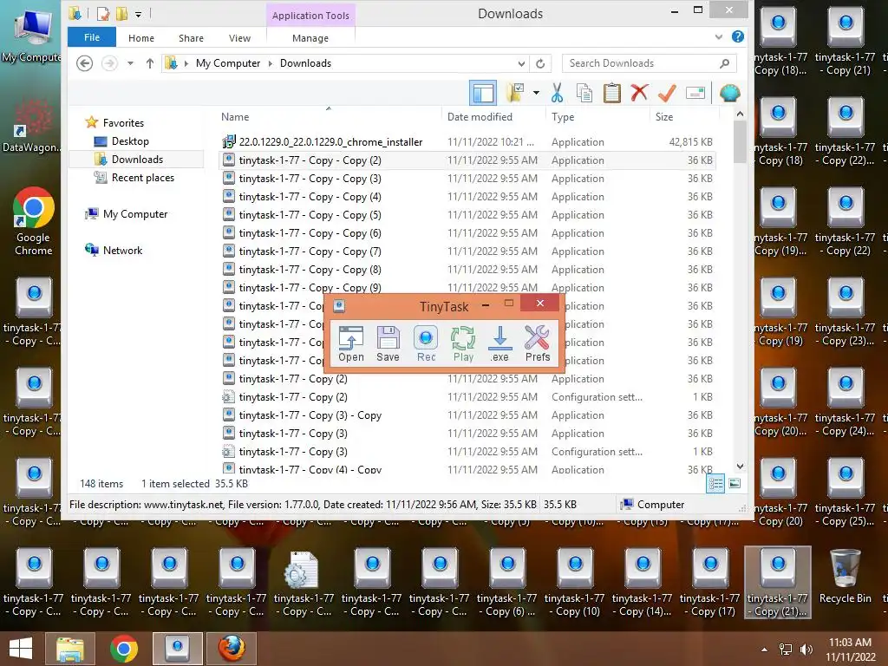Switch to the Home ribbon tab
Viewport: 888px width, 666px height.
coord(141,38)
